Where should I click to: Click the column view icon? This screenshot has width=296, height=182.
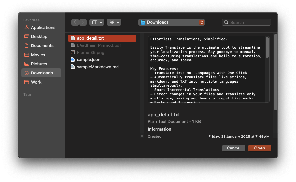click(x=94, y=22)
